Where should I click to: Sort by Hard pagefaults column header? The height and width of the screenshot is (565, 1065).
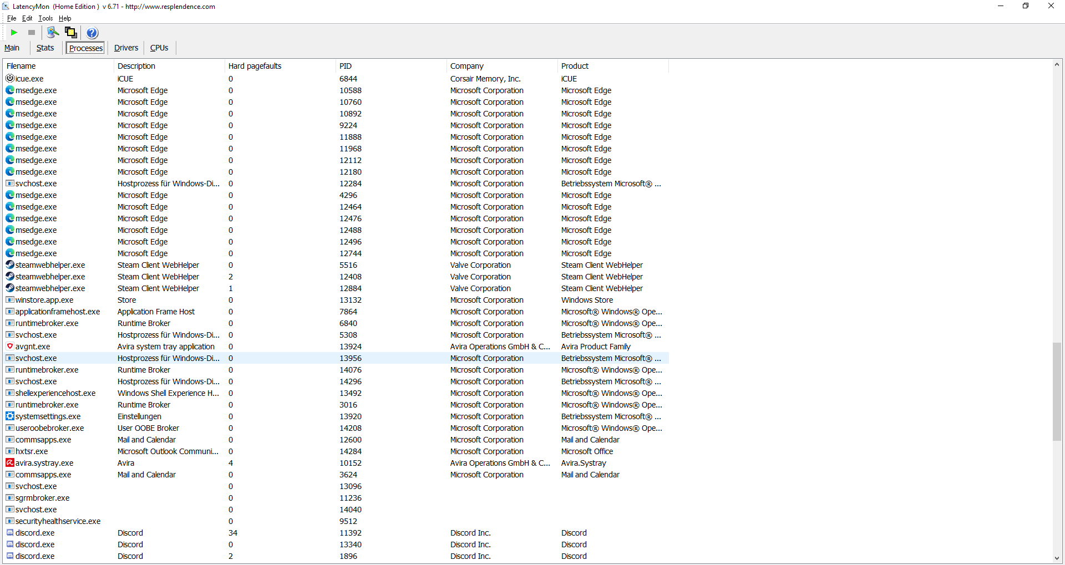coord(281,66)
